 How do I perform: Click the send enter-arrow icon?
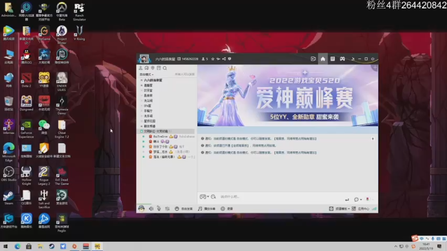[x=346, y=200]
